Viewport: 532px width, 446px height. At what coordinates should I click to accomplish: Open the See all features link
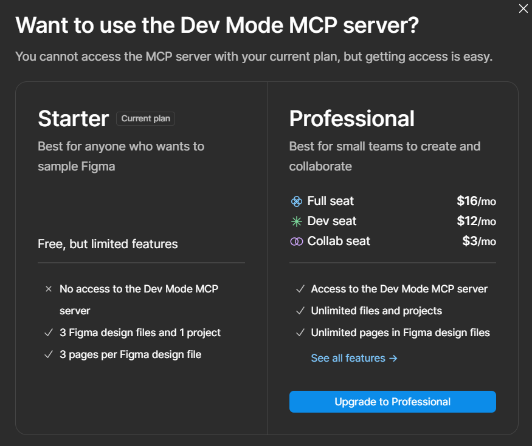(354, 358)
